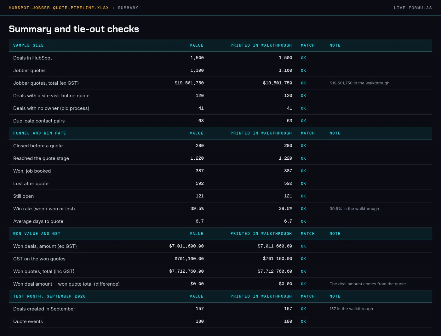Click 'The deal amount comes from the quote' note
441x336 pixels.
(368, 284)
